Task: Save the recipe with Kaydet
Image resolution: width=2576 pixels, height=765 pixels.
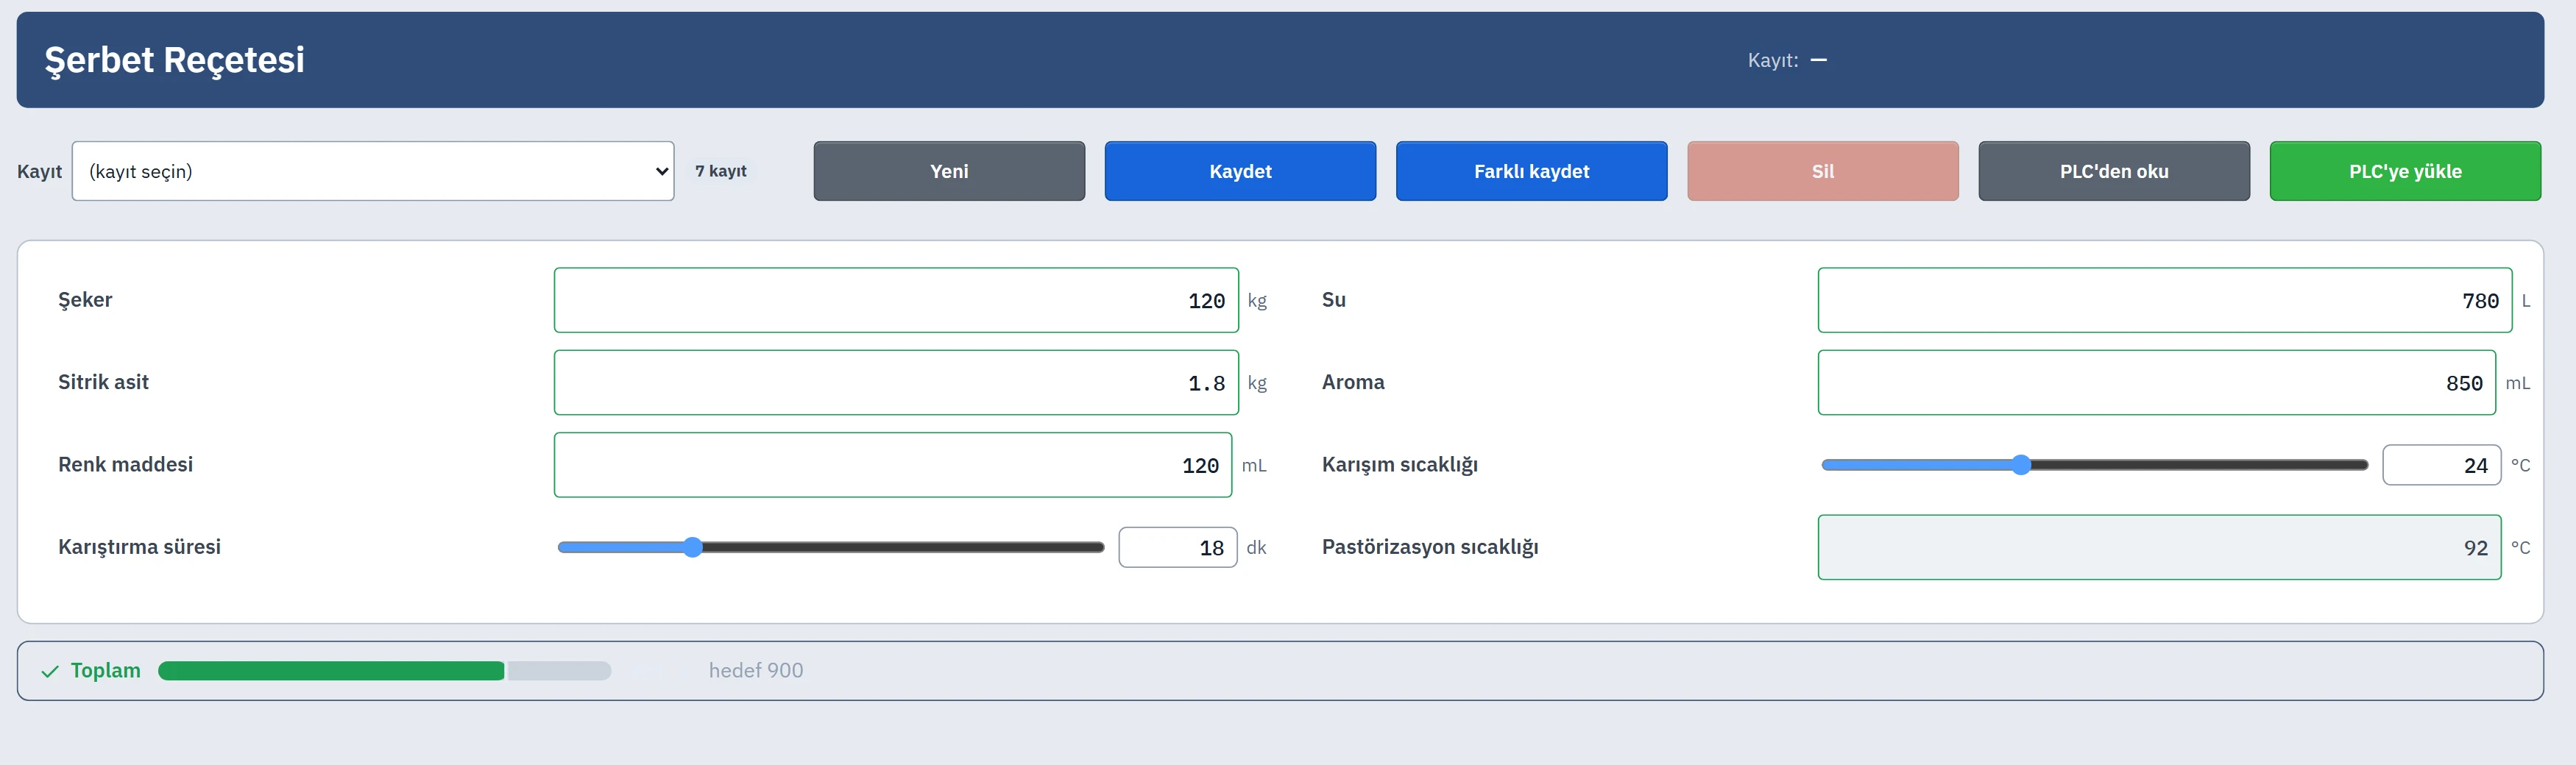Action: [1240, 171]
